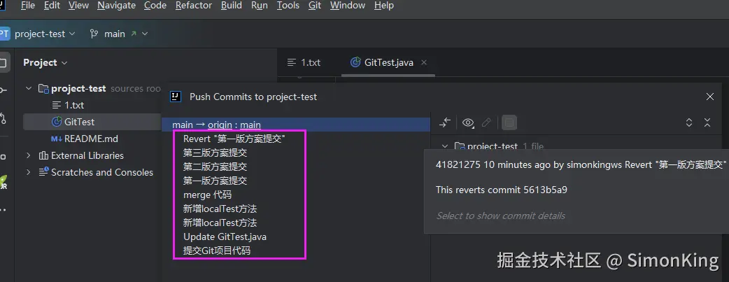The width and height of the screenshot is (729, 282).
Task: Click the disabled edit source pencil icon
Action: pyautogui.click(x=487, y=123)
